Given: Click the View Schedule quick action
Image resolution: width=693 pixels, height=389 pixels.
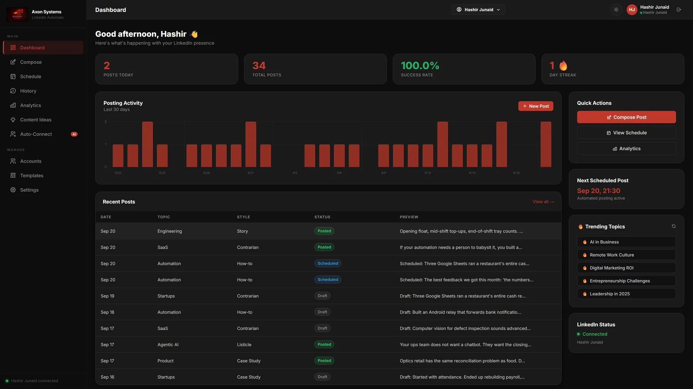Looking at the screenshot, I should [626, 133].
